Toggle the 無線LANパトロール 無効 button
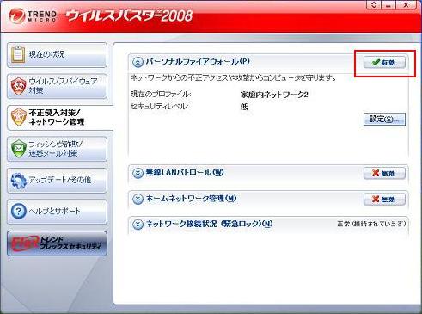Viewport: 422px width, 314px height. pyautogui.click(x=384, y=173)
